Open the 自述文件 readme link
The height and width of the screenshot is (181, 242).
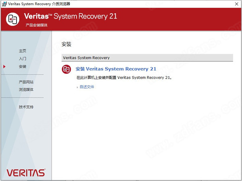point(87,87)
